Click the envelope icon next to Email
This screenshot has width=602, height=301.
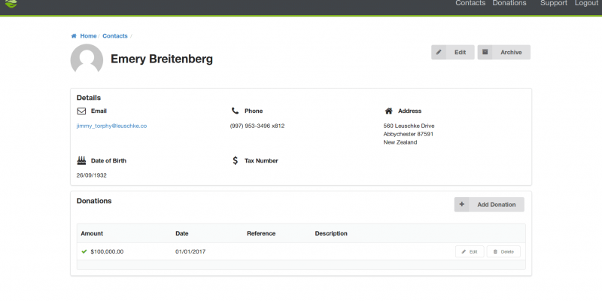click(x=81, y=111)
